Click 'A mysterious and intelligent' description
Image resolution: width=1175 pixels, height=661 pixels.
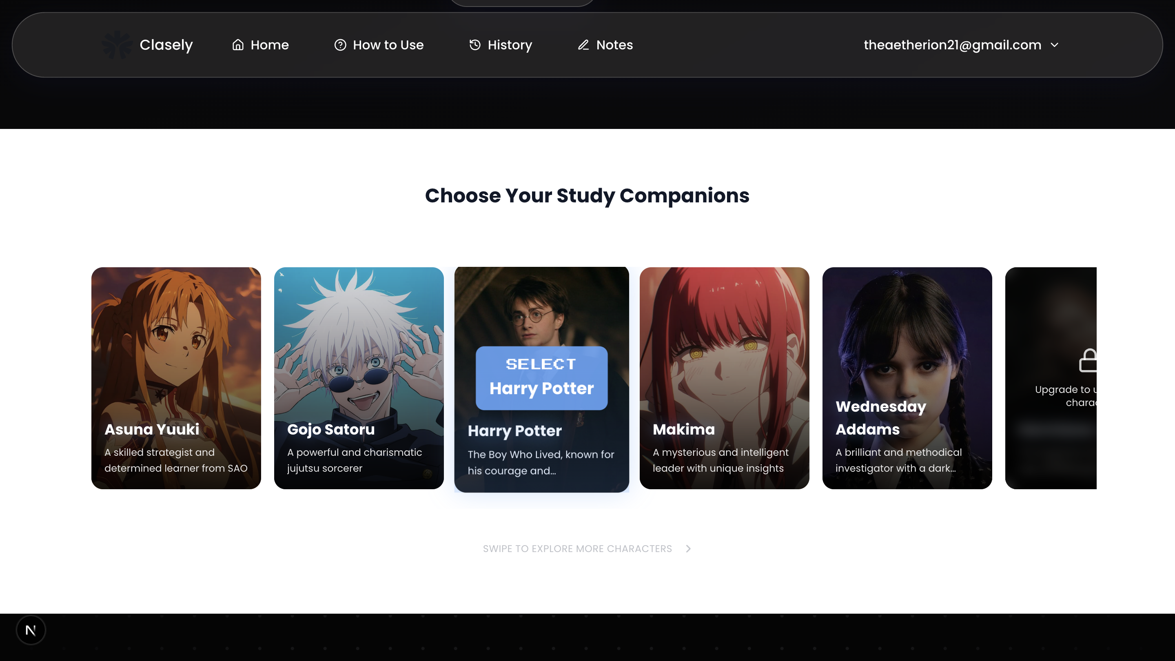point(720,460)
